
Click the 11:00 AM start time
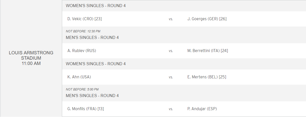31,63
